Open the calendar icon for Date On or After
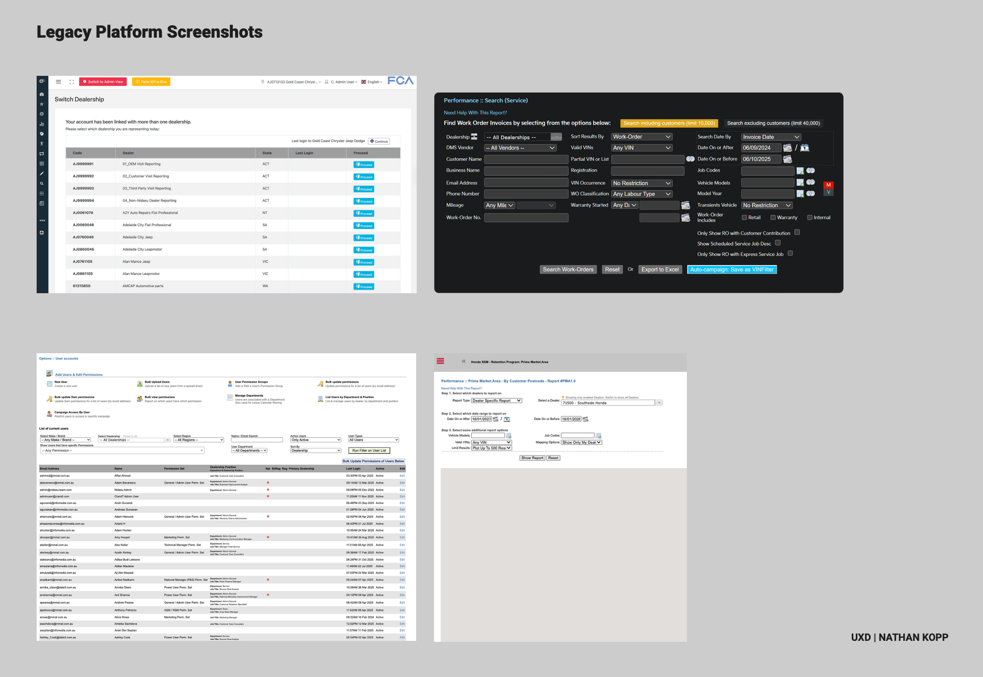Viewport: 983px width, 677px height. (787, 148)
